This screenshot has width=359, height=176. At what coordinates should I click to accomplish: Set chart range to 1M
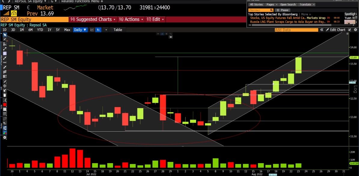coord(22,30)
